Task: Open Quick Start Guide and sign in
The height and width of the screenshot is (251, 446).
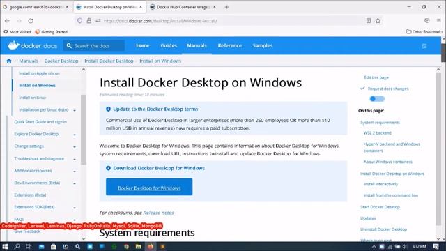Action: click(40, 122)
